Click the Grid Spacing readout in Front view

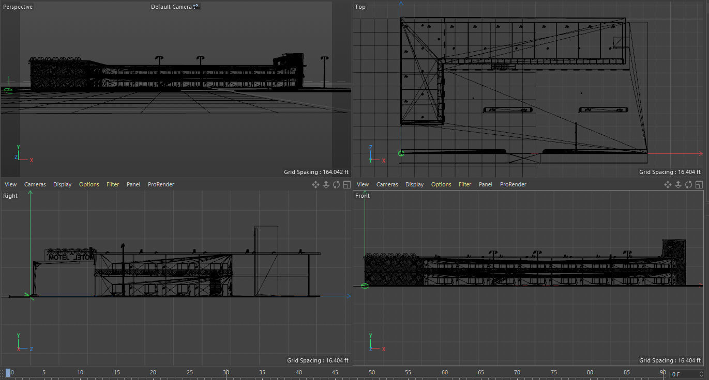(670, 360)
